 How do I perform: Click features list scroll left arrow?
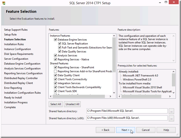pos(51,96)
